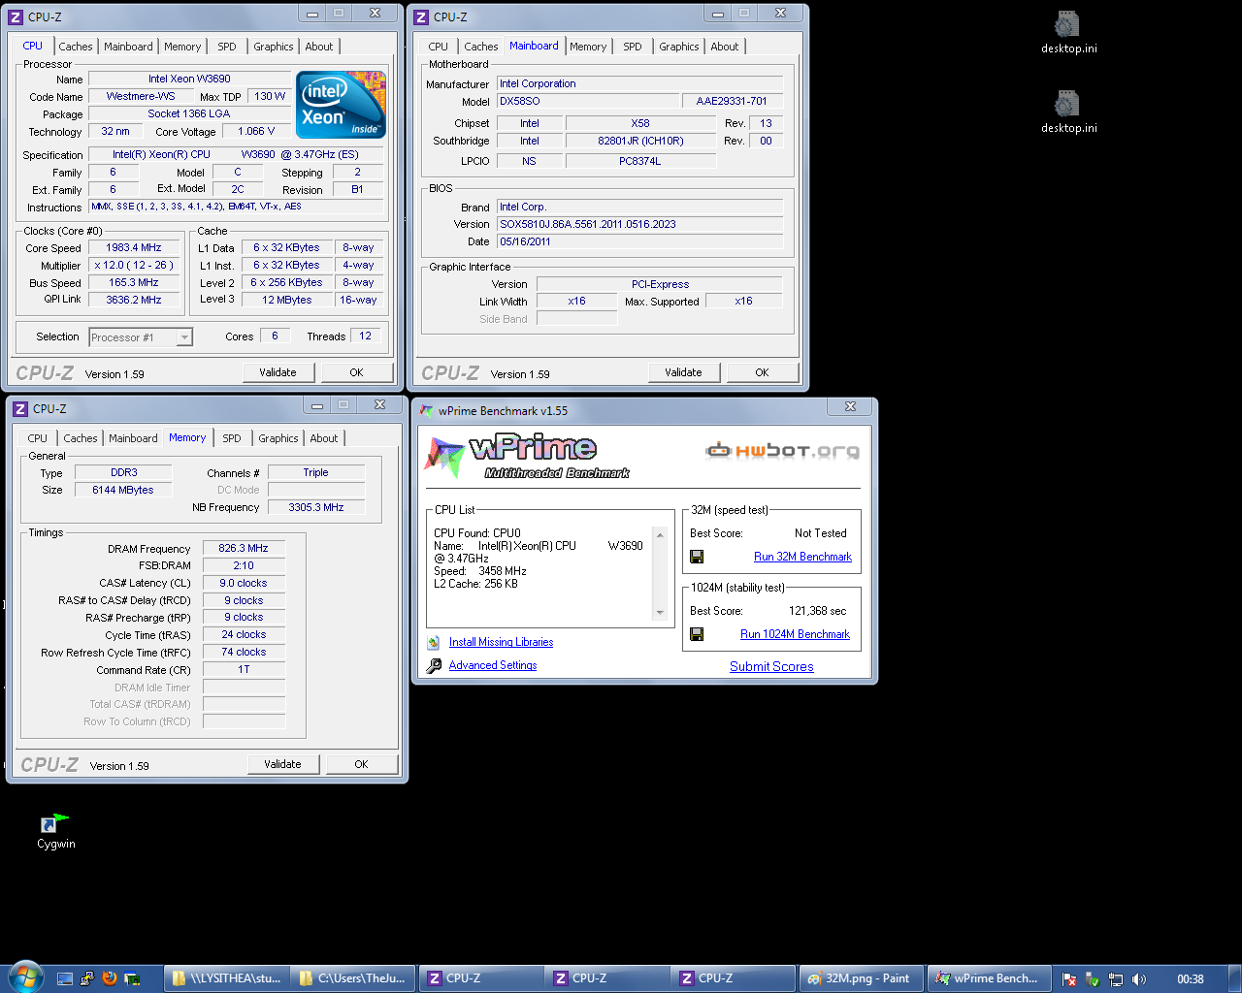Click the Package field Socket 1366 LGA

click(x=189, y=113)
